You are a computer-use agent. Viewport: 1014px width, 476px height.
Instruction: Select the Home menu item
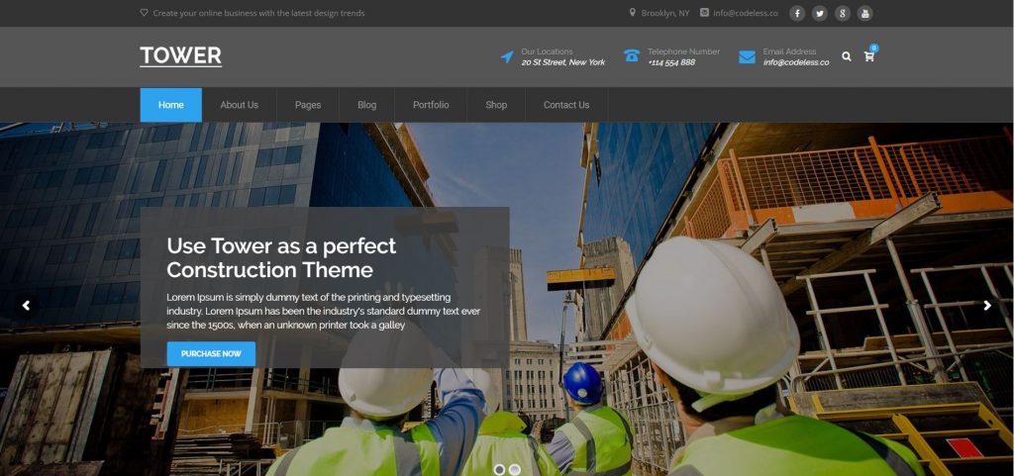pos(170,105)
